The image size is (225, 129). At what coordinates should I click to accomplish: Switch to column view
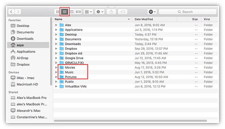point(72,12)
